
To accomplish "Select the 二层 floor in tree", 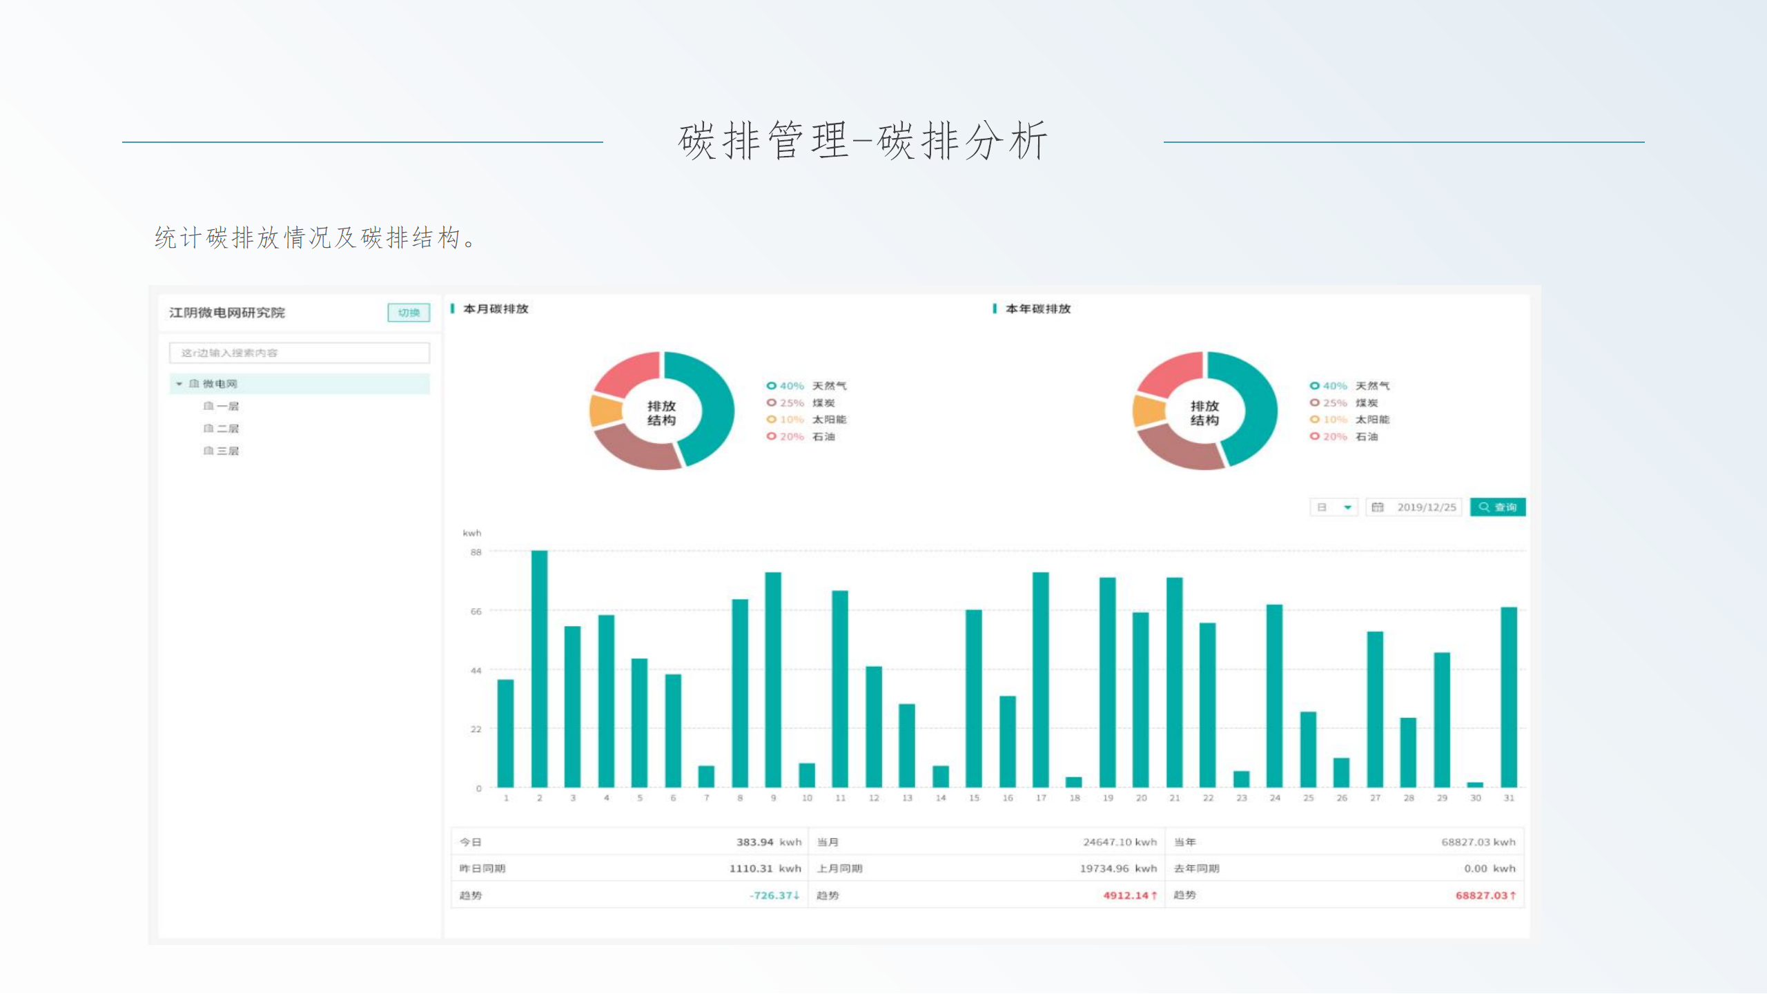I will pyautogui.click(x=228, y=429).
